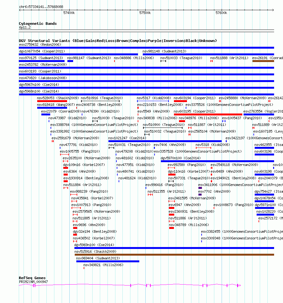The height and width of the screenshot is (303, 283).
Task: Select the dgv10677n54 (Cooper2011) blue bar
Action: pyautogui.click(x=78, y=54)
